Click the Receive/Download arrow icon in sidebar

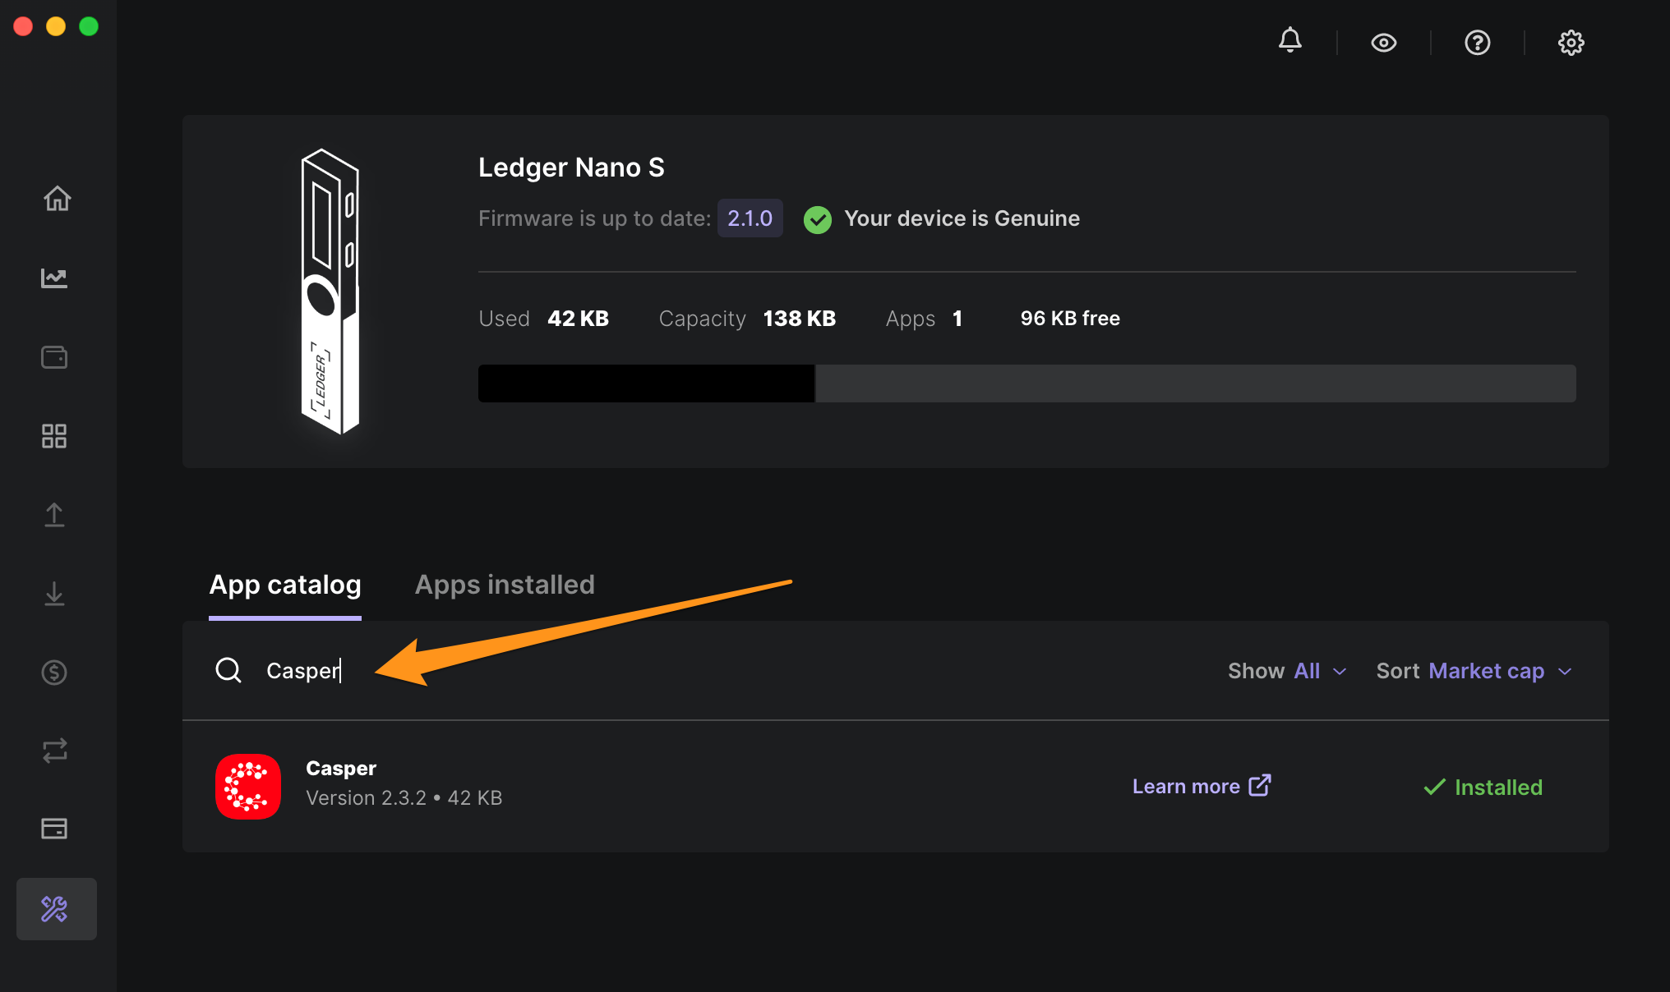[x=56, y=593]
